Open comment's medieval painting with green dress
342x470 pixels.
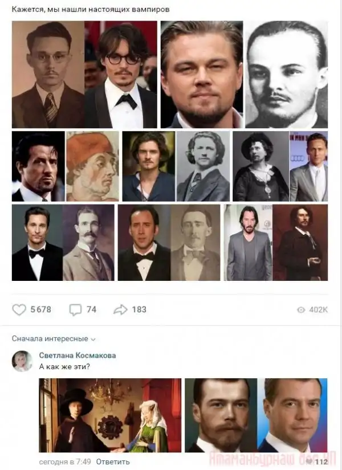110,415
